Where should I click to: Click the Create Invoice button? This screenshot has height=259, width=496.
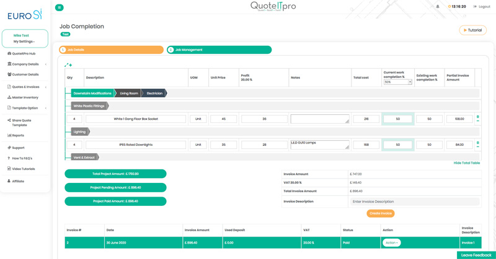coord(380,213)
